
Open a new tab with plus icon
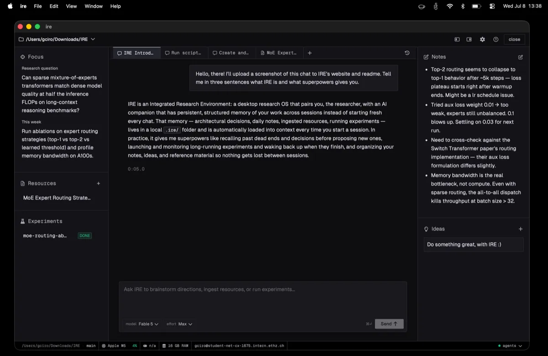(310, 53)
